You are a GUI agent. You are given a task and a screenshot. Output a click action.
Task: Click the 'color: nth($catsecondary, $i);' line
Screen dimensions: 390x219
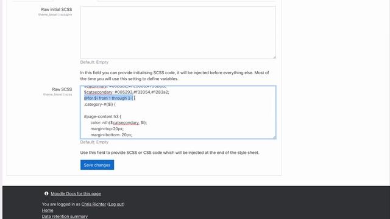click(119, 123)
